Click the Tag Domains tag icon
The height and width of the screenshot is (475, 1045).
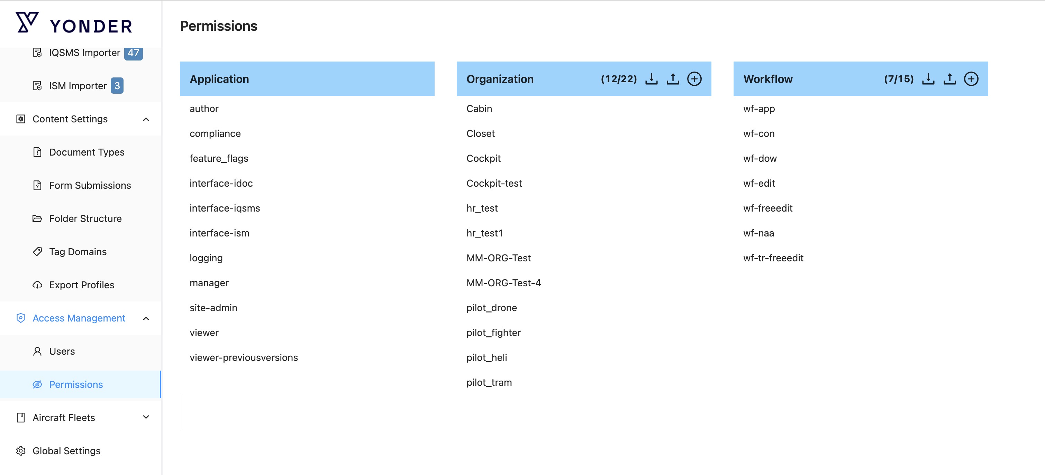coord(37,252)
